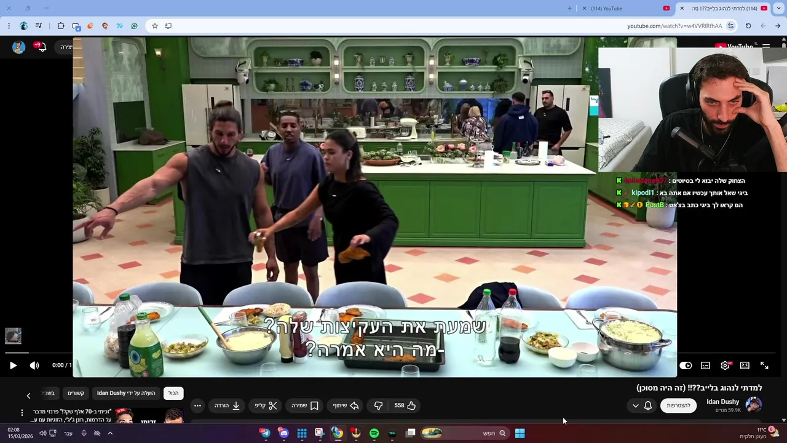This screenshot has width=787, height=443.
Task: Play the YouTube video
Action: coord(13,365)
